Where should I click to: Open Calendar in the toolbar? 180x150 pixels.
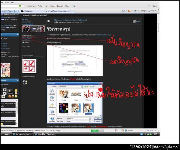tap(60, 6)
